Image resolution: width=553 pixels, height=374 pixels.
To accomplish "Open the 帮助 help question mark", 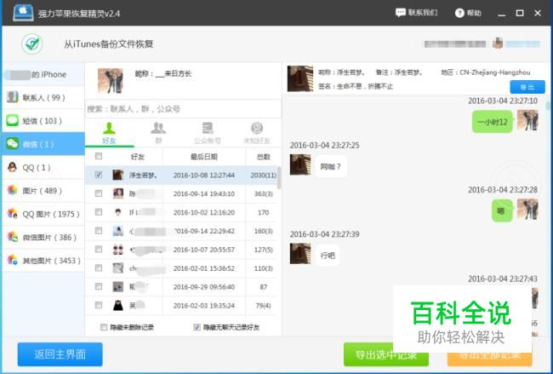I will 459,13.
